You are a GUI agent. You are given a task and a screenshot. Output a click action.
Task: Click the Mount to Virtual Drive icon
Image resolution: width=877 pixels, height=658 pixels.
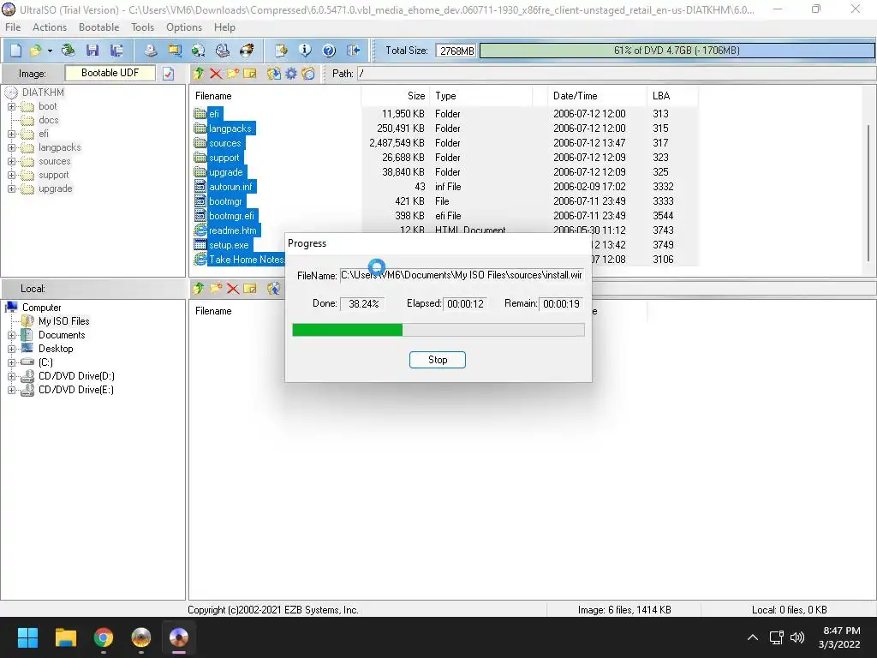[x=223, y=51]
